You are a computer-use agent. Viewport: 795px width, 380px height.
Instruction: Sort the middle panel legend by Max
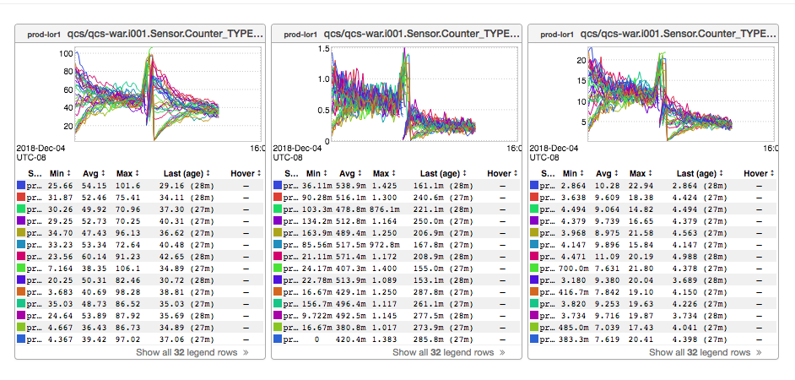tap(383, 173)
